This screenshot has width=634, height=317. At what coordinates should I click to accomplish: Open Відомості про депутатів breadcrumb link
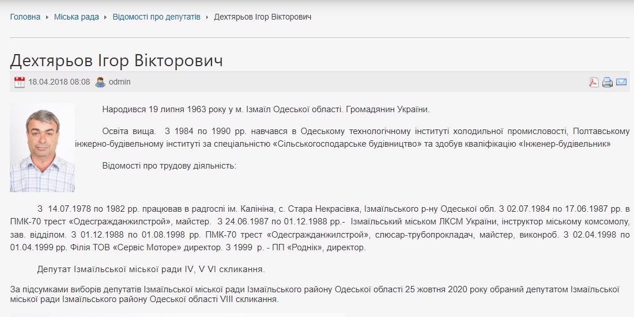[x=156, y=17]
